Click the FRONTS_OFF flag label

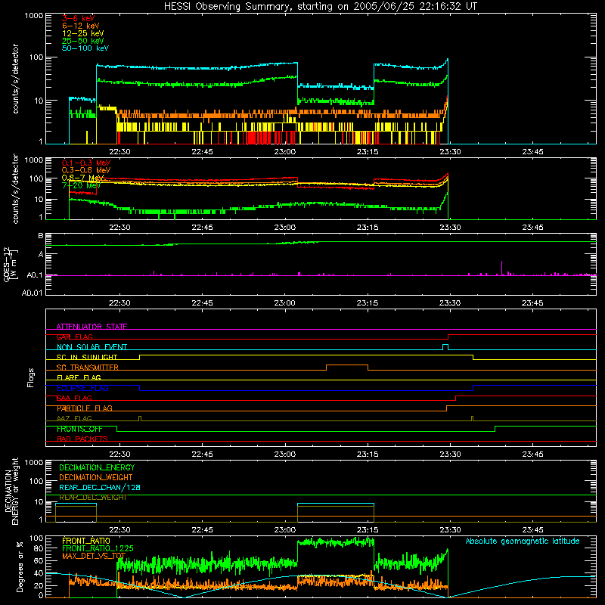pos(79,429)
